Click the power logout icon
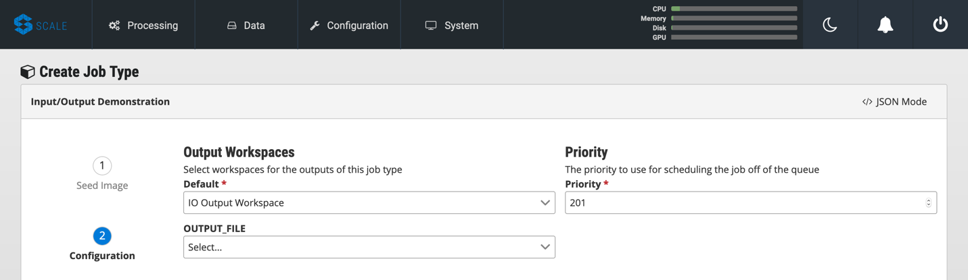 pyautogui.click(x=940, y=25)
